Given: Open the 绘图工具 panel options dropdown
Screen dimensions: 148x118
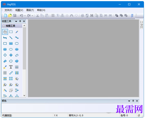Looking at the screenshot, I should pyautogui.click(x=16, y=21).
